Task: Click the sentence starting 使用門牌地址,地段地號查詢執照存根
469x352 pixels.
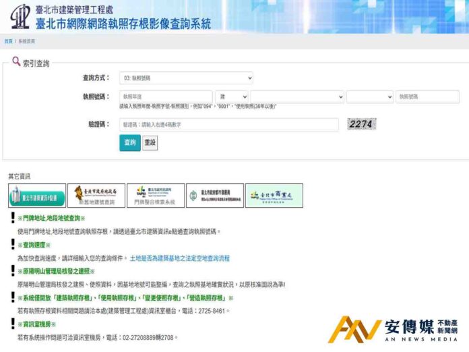Action: click(119, 232)
